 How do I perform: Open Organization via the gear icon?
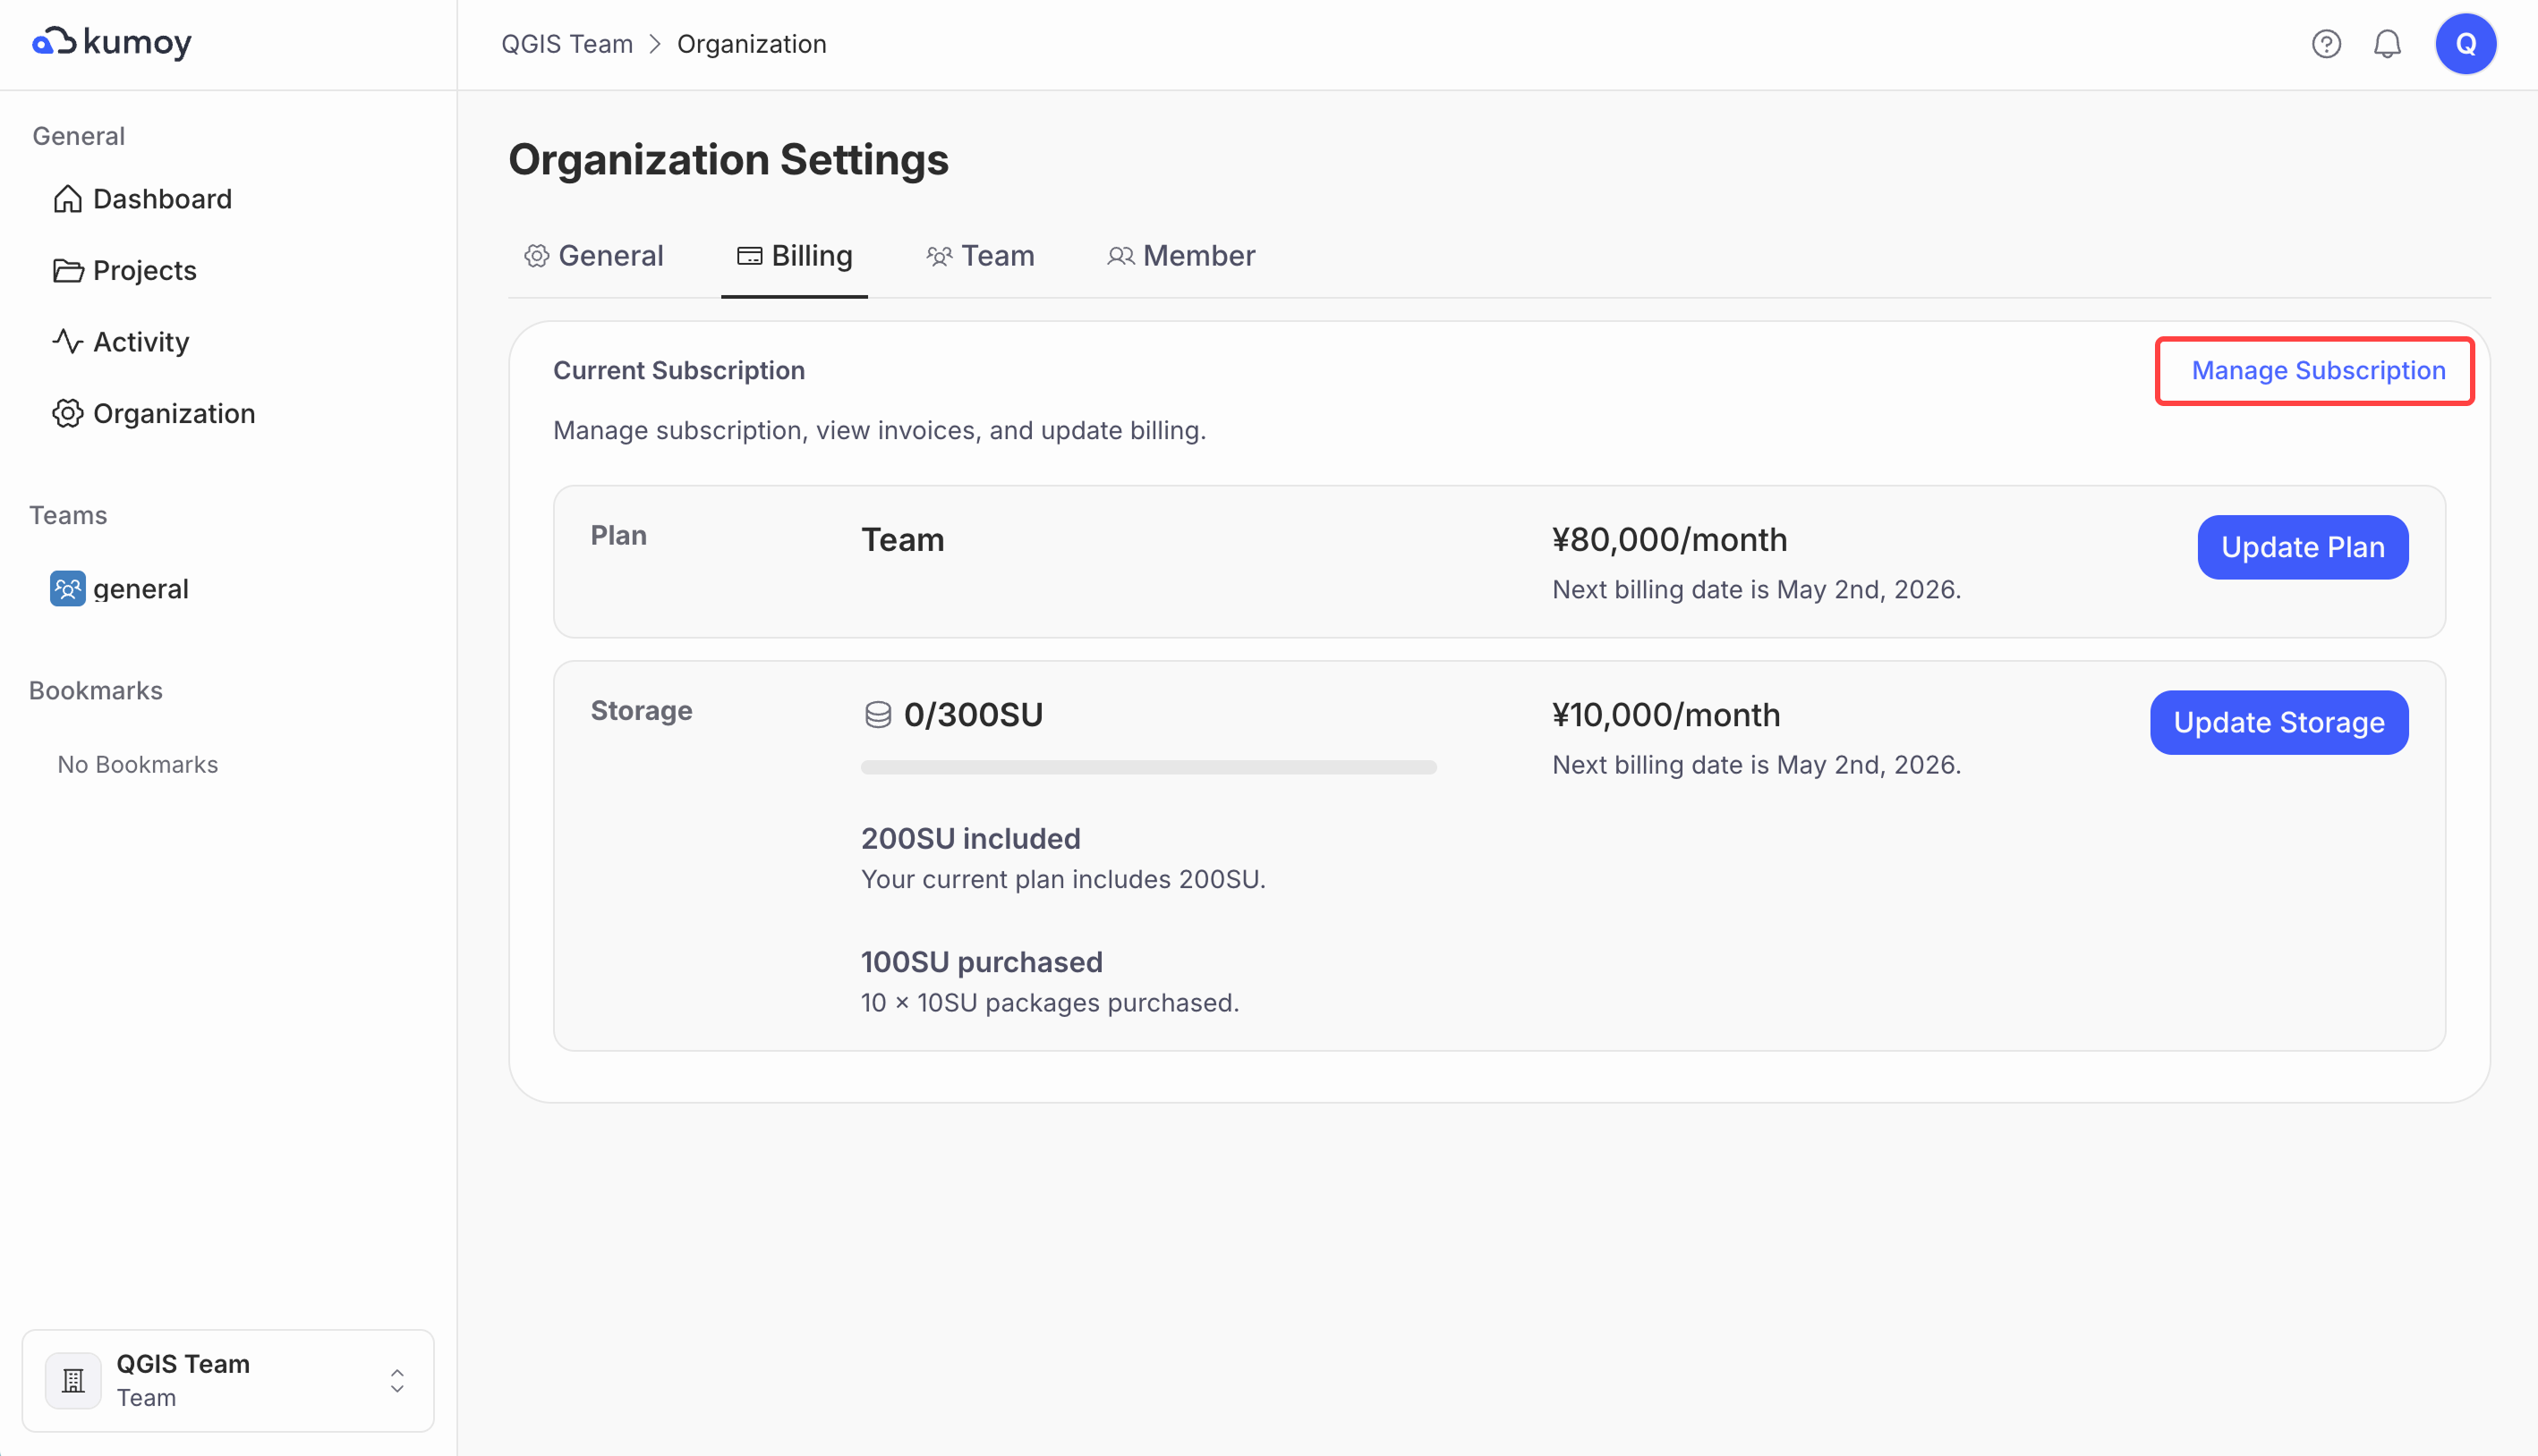tap(67, 413)
